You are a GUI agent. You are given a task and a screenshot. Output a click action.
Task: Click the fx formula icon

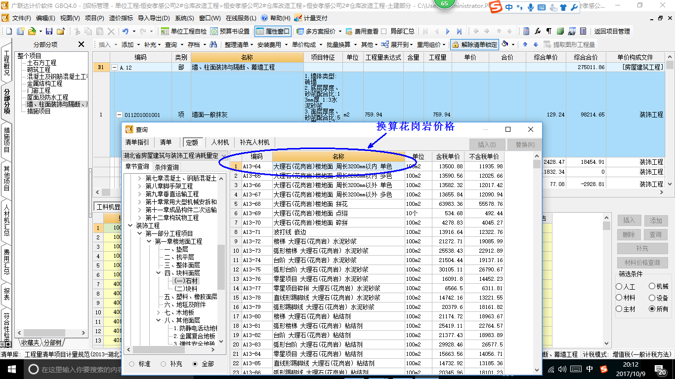(538, 31)
